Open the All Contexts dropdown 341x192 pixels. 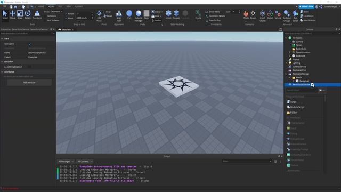[85, 162]
